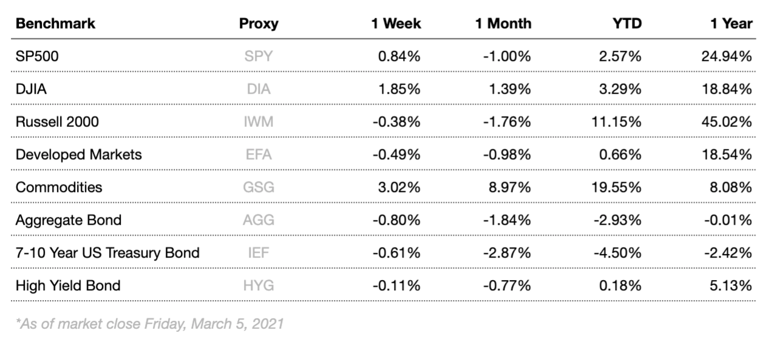777x339 pixels.
Task: Click the YTD column header
Action: coord(627,24)
